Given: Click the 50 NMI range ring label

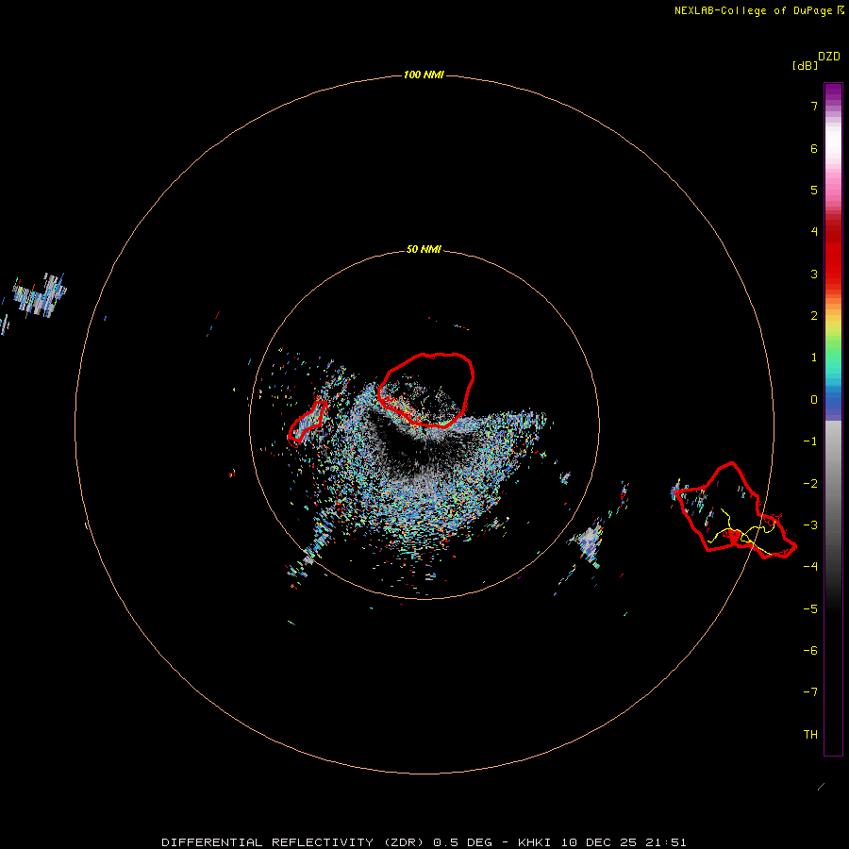Looking at the screenshot, I should point(424,249).
